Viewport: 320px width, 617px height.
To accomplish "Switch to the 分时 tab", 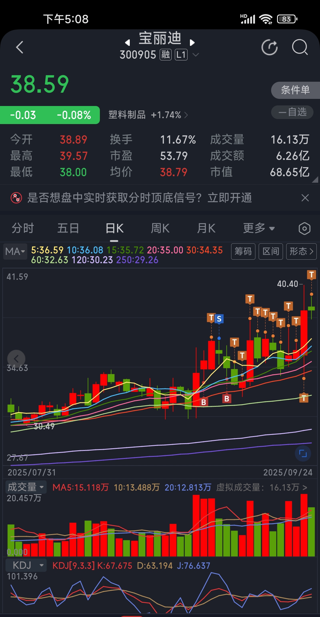I will [x=23, y=228].
